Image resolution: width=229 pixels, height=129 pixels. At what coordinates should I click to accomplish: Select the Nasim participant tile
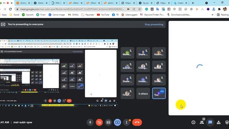coord(159,53)
